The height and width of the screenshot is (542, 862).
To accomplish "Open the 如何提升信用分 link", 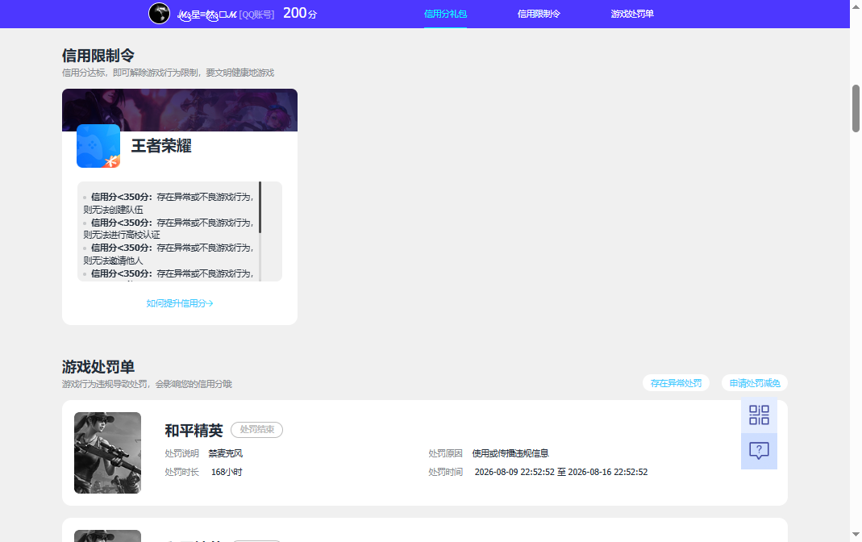I will click(180, 303).
